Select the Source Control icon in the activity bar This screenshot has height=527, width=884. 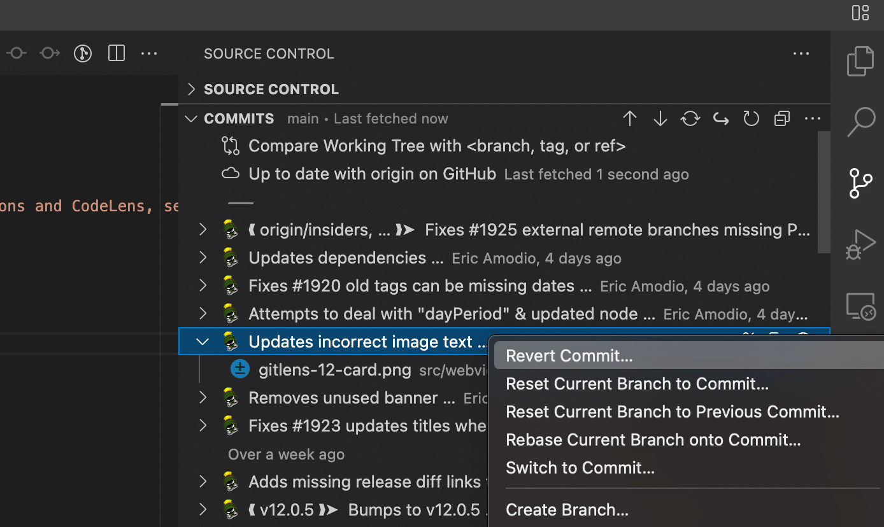coord(861,183)
